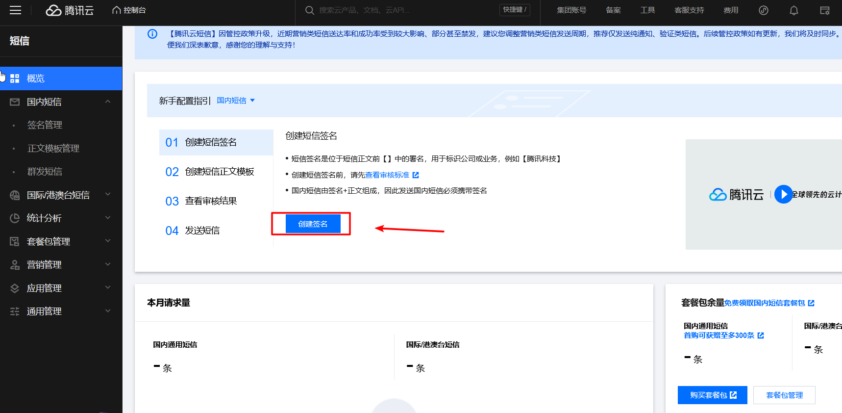Select 概览 in the sidebar
The image size is (842, 413).
pyautogui.click(x=61, y=78)
